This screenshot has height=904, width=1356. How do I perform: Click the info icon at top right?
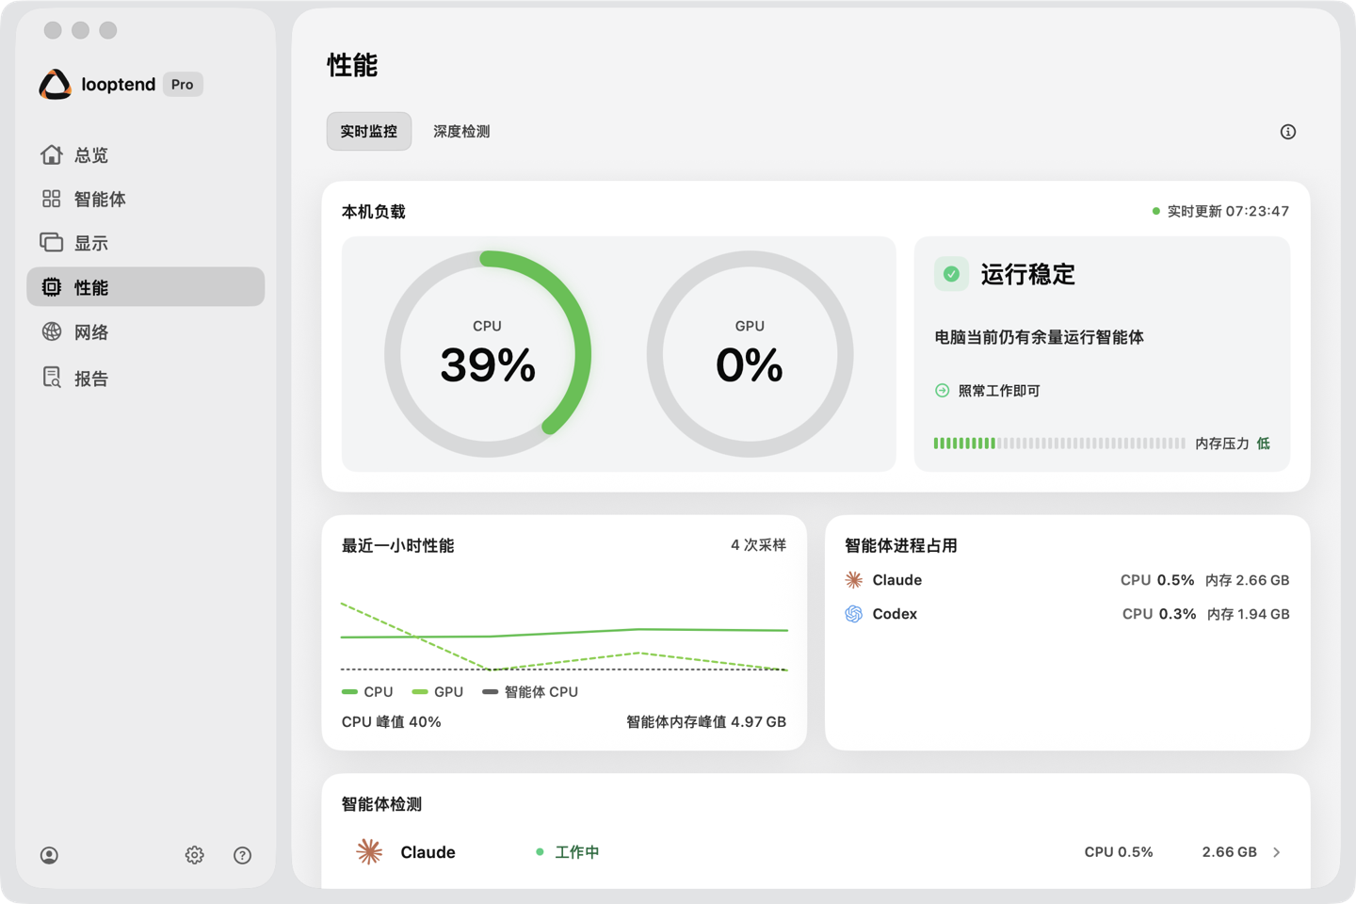[1288, 132]
